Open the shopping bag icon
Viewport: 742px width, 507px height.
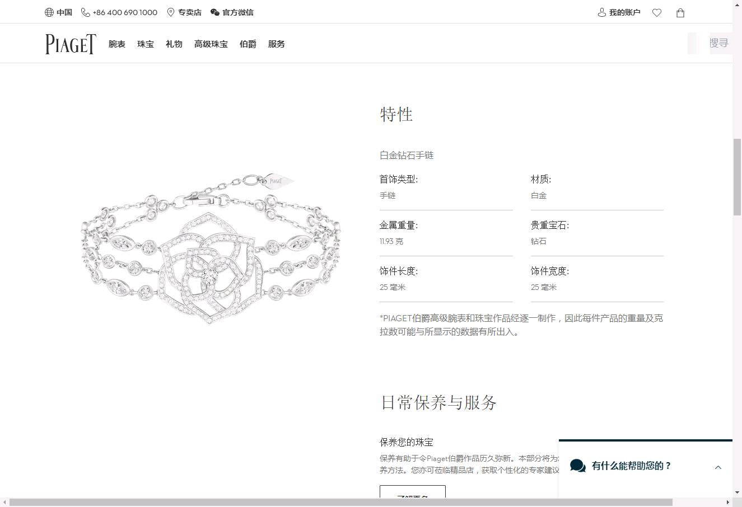pyautogui.click(x=680, y=13)
